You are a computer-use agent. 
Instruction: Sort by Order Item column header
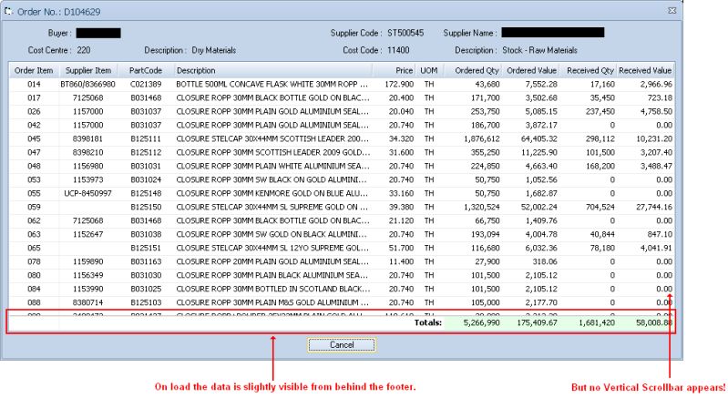[x=34, y=70]
